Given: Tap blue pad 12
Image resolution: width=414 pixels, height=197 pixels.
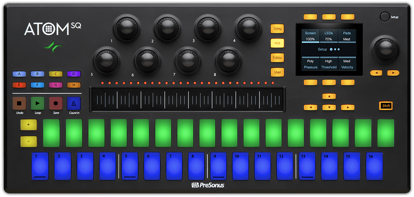Looking at the screenshot, I should coord(285,166).
